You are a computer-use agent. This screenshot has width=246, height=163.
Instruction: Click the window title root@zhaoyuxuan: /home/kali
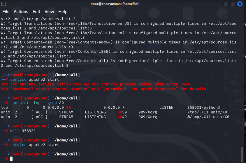123,4
